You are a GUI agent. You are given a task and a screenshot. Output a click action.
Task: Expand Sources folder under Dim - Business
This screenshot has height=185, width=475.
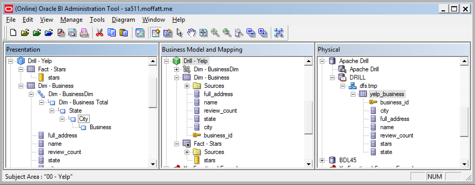pos(187,86)
